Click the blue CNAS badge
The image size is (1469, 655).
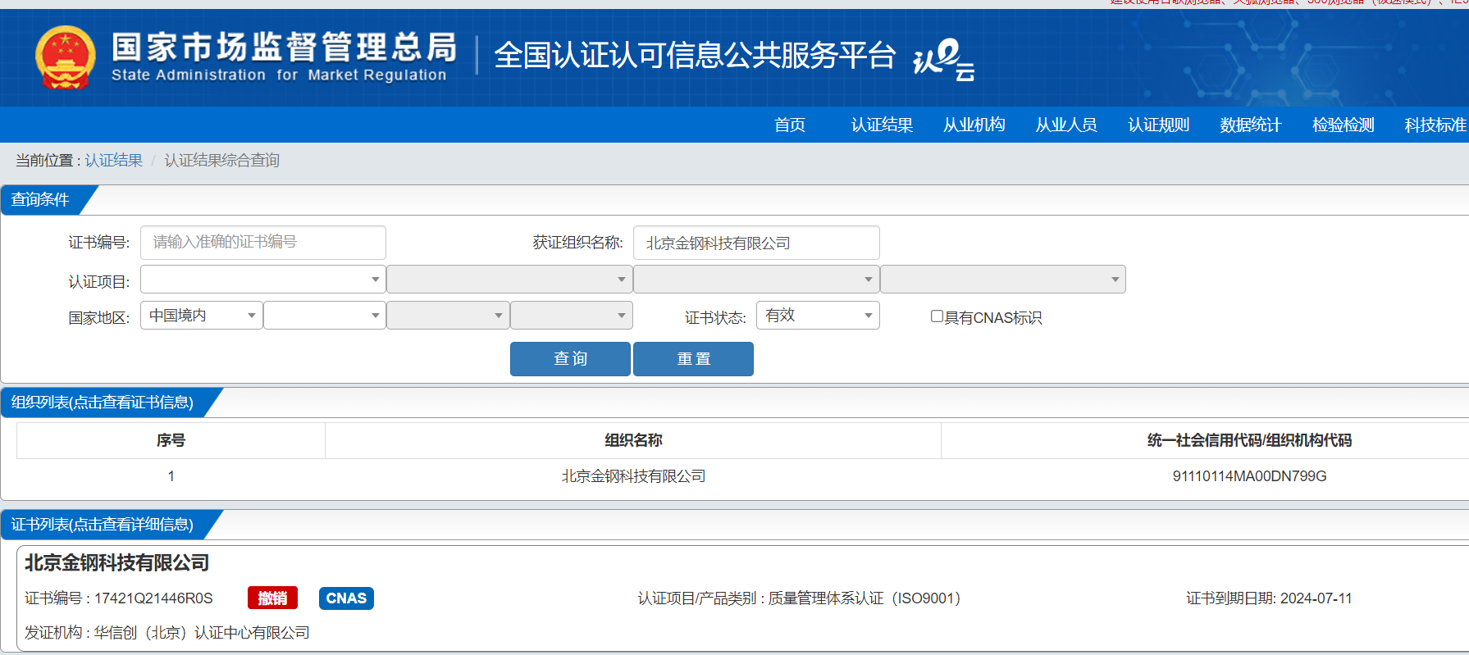(x=346, y=598)
